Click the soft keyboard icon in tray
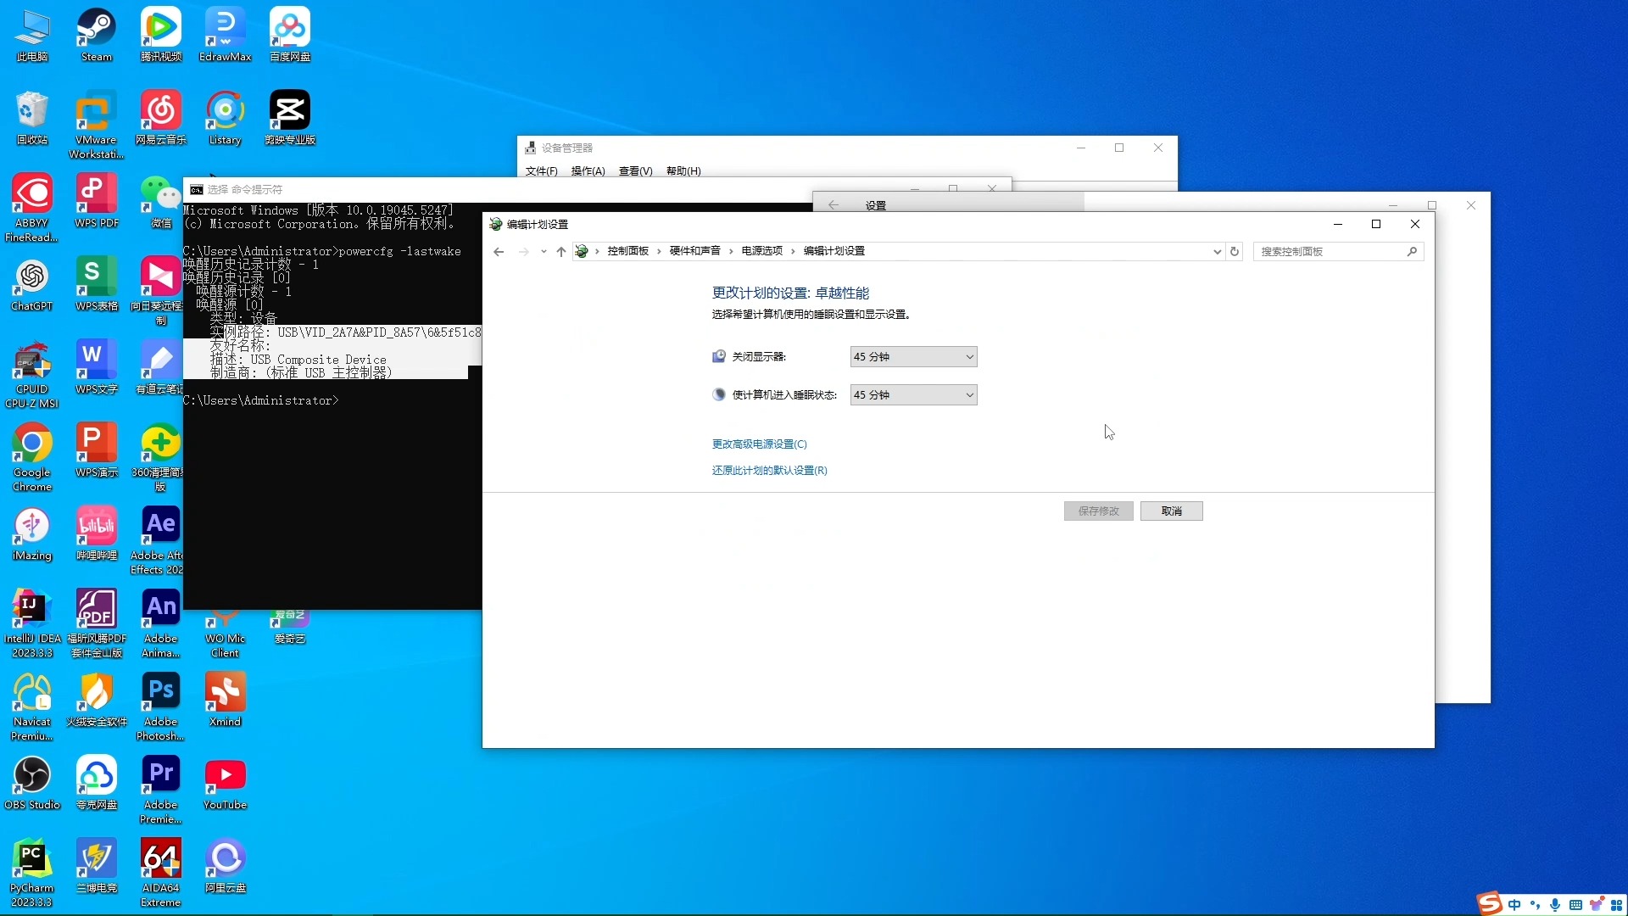 tap(1575, 906)
